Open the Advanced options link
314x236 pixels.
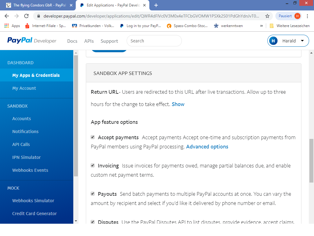point(207,147)
